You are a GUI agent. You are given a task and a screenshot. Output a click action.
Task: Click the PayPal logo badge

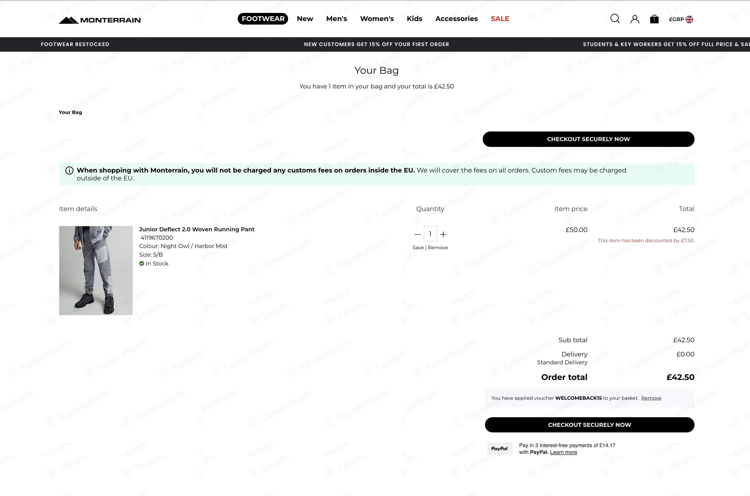499,449
